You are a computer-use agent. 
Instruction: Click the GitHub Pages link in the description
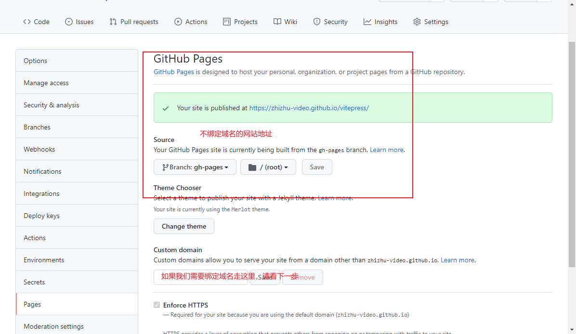click(173, 72)
